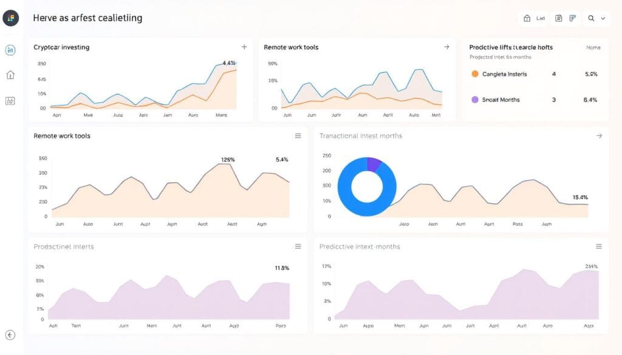Open the menu on 'Prodsctinel Interts' chart
The width and height of the screenshot is (622, 355).
[x=298, y=246]
